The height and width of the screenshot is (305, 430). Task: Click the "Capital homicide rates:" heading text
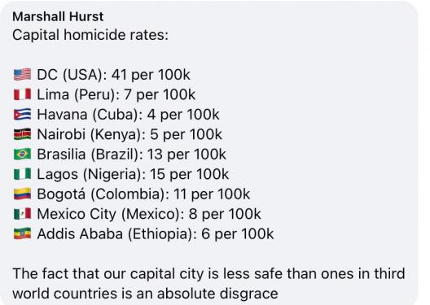90,35
